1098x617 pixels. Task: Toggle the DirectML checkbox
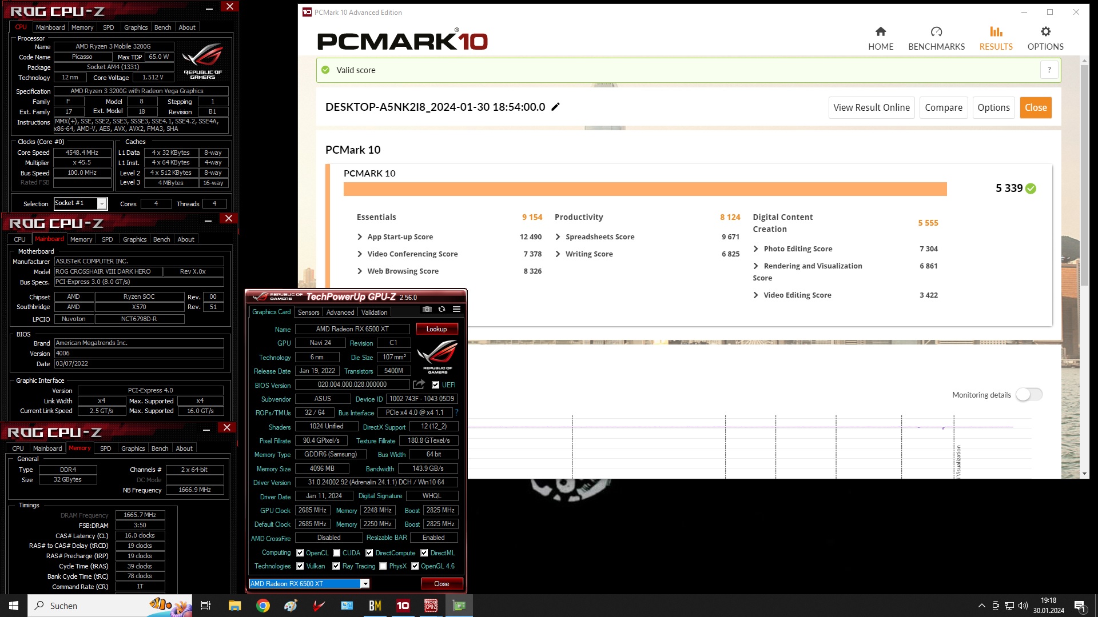point(424,553)
